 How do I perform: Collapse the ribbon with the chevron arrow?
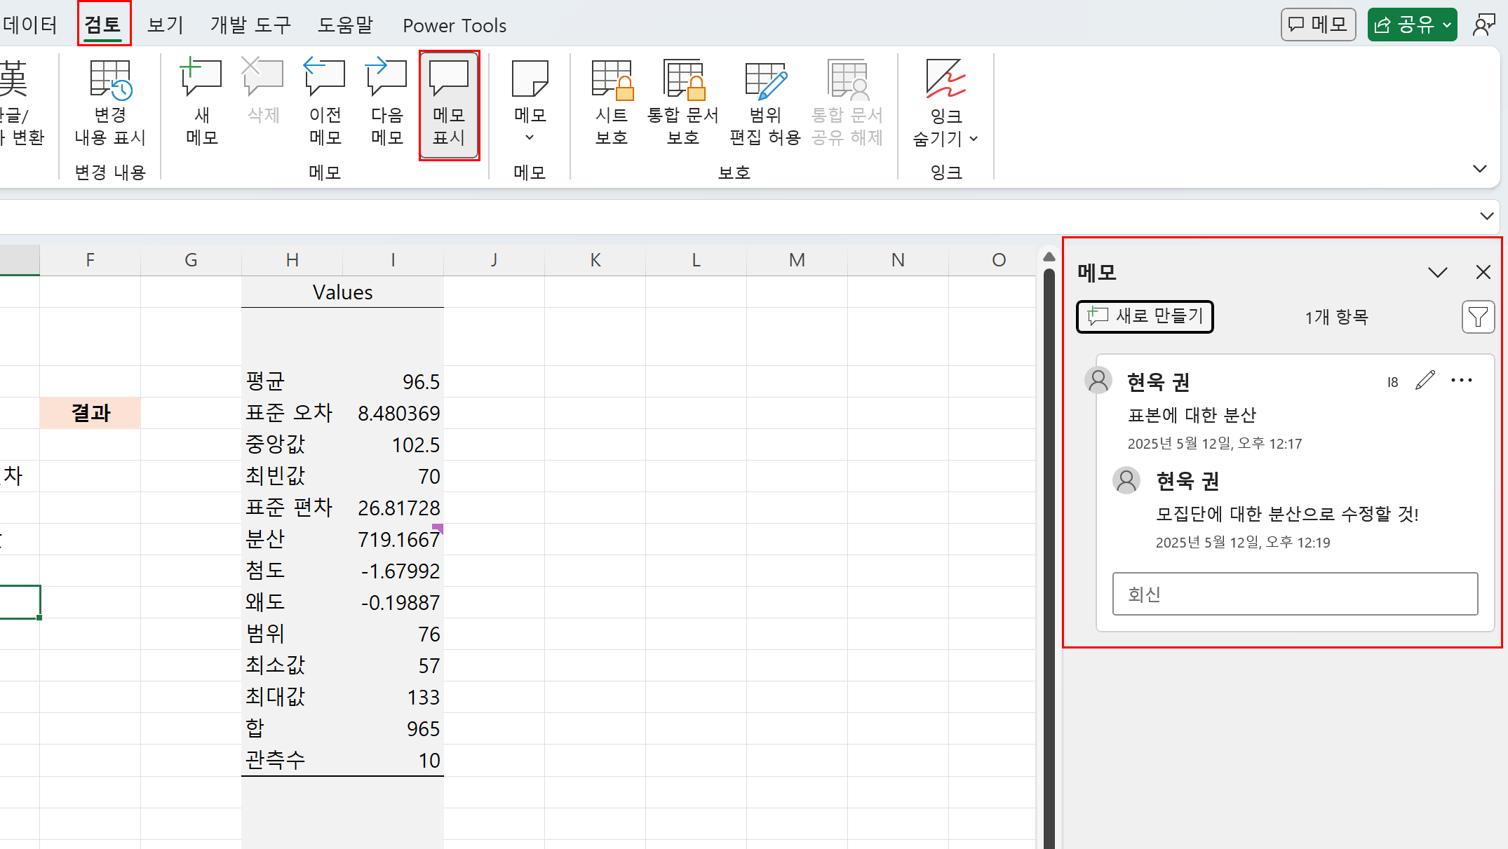pyautogui.click(x=1479, y=169)
